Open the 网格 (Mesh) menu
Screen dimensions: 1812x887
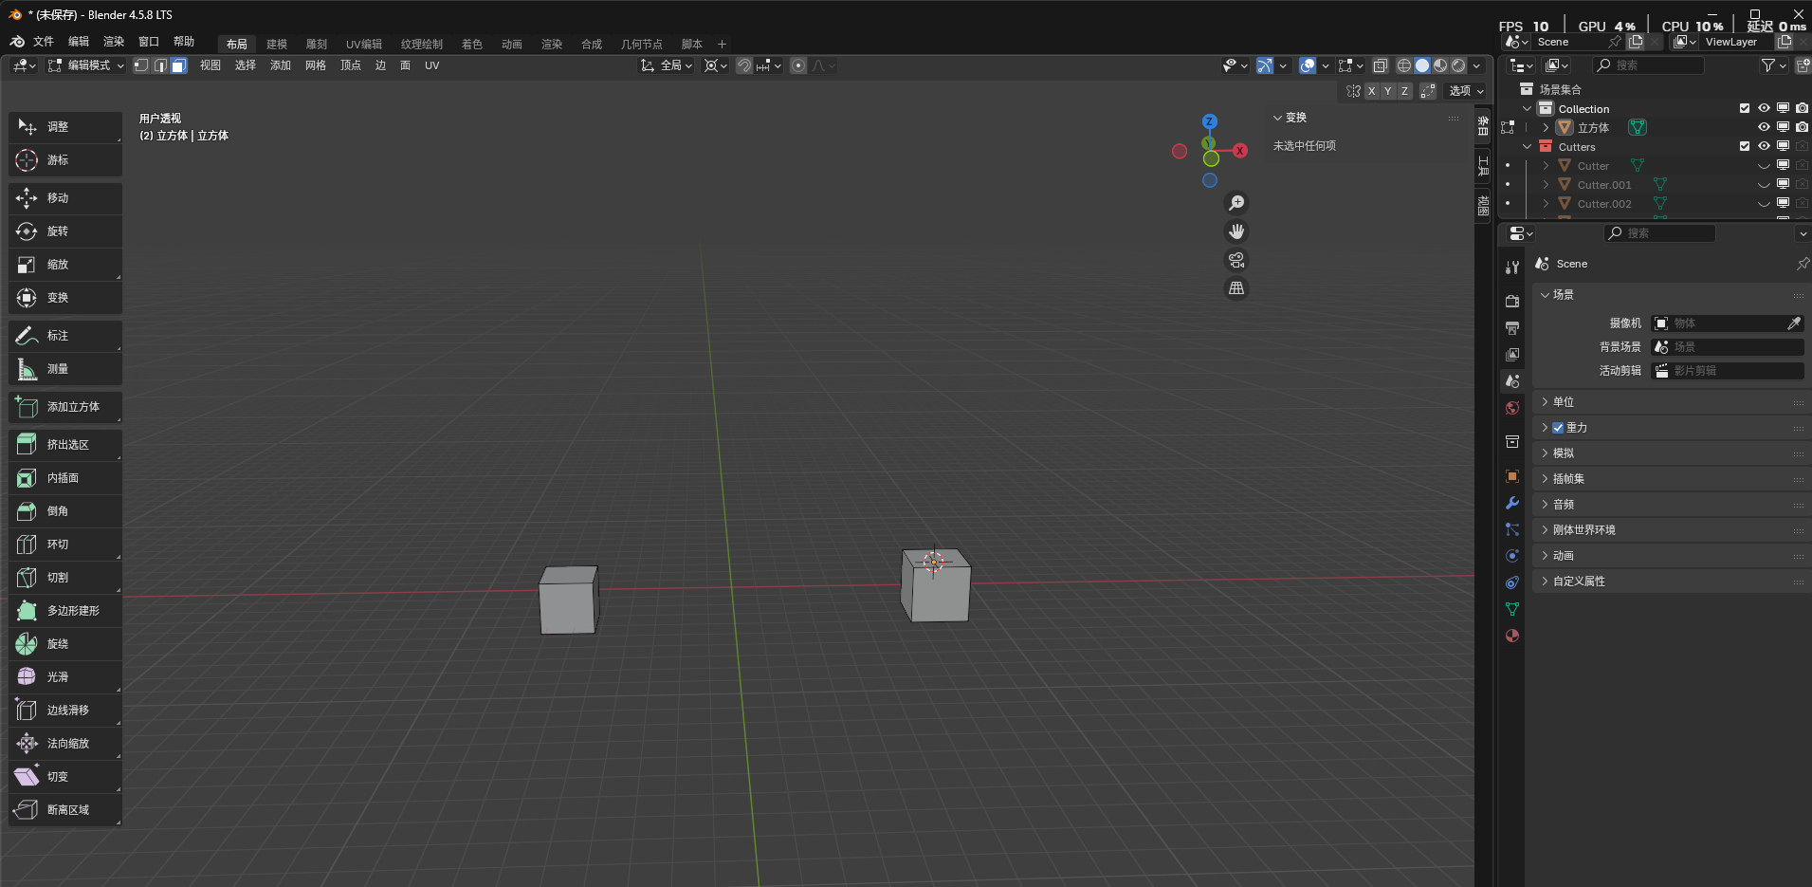coord(316,65)
